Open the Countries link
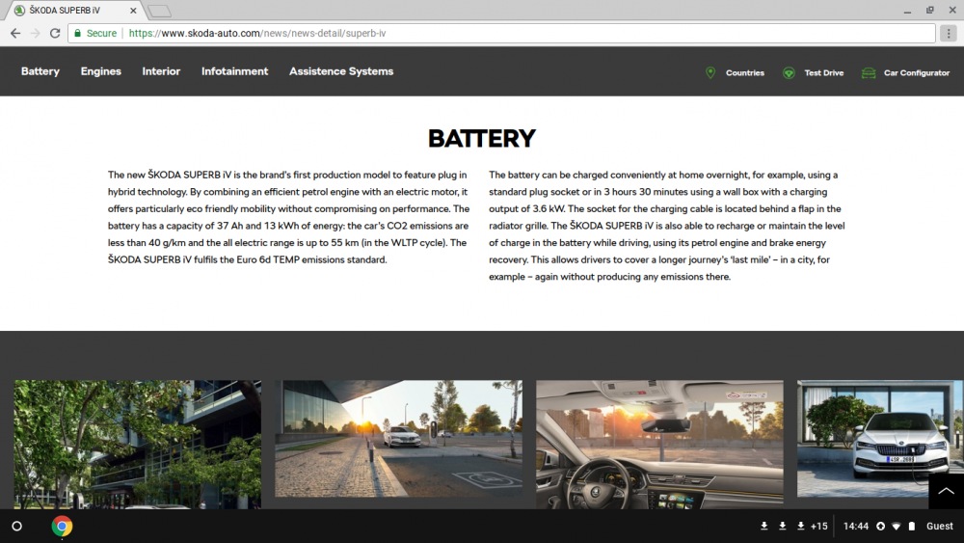Viewport: 964px width, 543px height. point(744,72)
